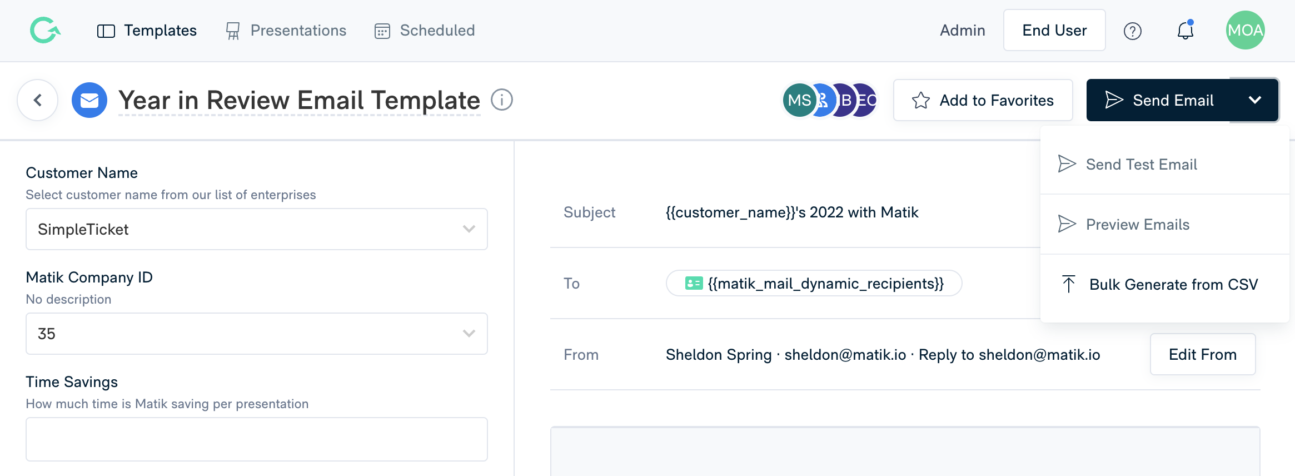Click the blue email template icon
Screen dimensions: 1295x476
tap(89, 100)
